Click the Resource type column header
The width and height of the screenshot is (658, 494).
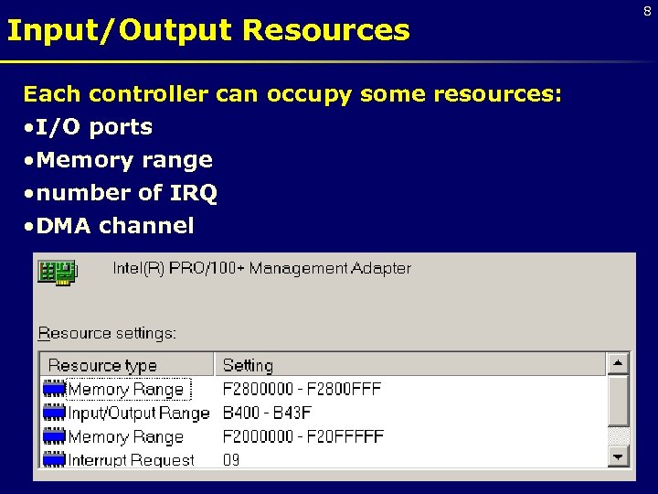pyautogui.click(x=127, y=364)
